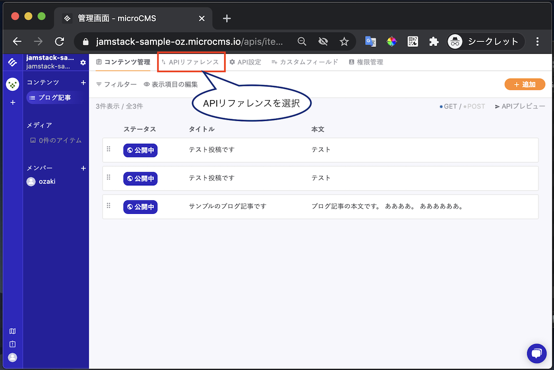Viewport: 554px width, 370px height.
Task: Invite a member with plus next to メンバー
Action: point(83,168)
